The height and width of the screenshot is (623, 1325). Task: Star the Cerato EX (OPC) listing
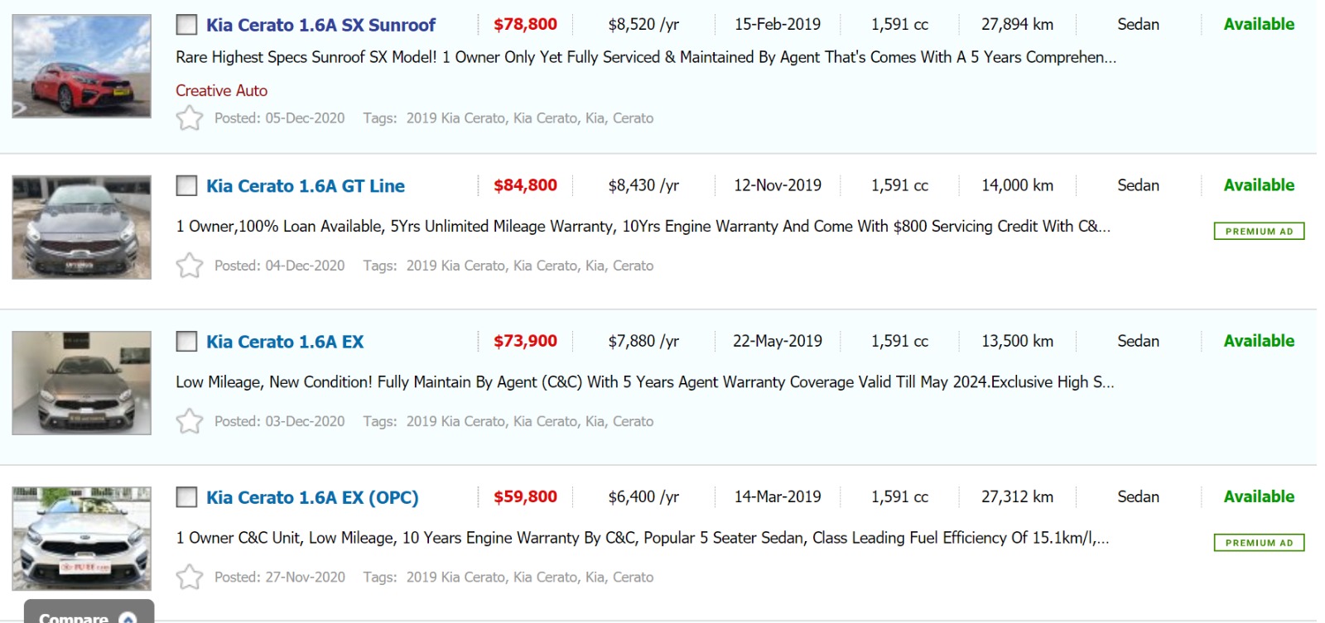coord(190,577)
